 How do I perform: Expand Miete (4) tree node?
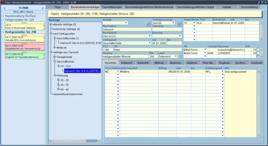(x=55, y=48)
